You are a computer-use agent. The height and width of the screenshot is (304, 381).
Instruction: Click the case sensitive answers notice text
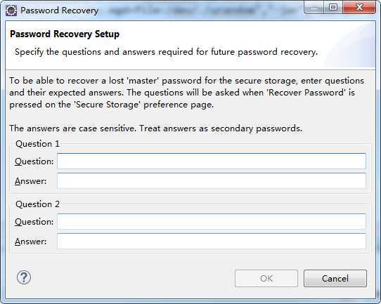[x=156, y=128]
